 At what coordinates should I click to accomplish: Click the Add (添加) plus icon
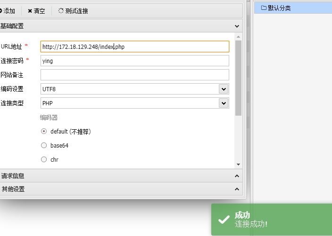click(x=1, y=11)
